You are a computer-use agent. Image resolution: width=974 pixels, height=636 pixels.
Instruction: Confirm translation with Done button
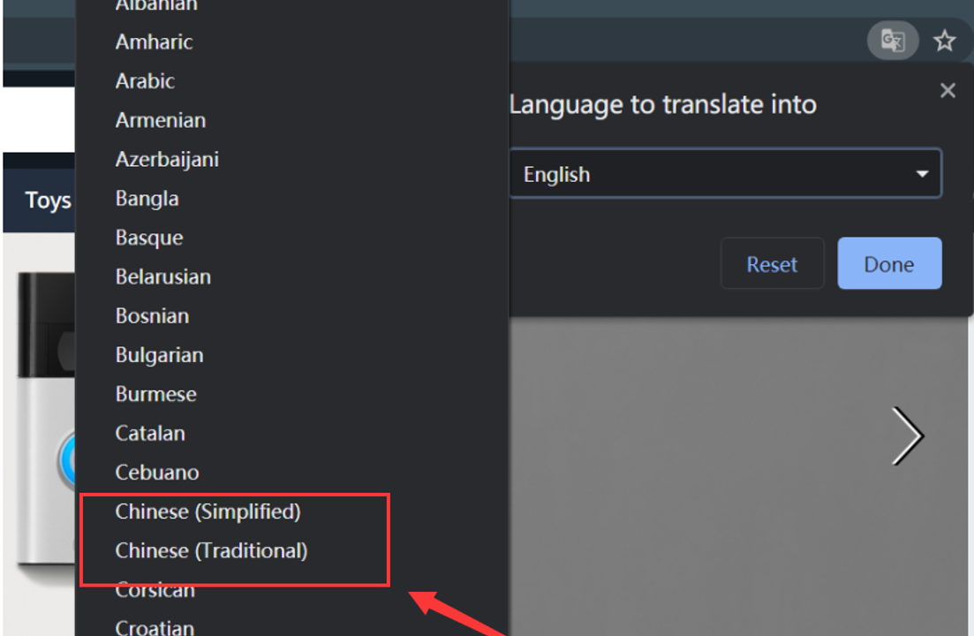coord(889,264)
